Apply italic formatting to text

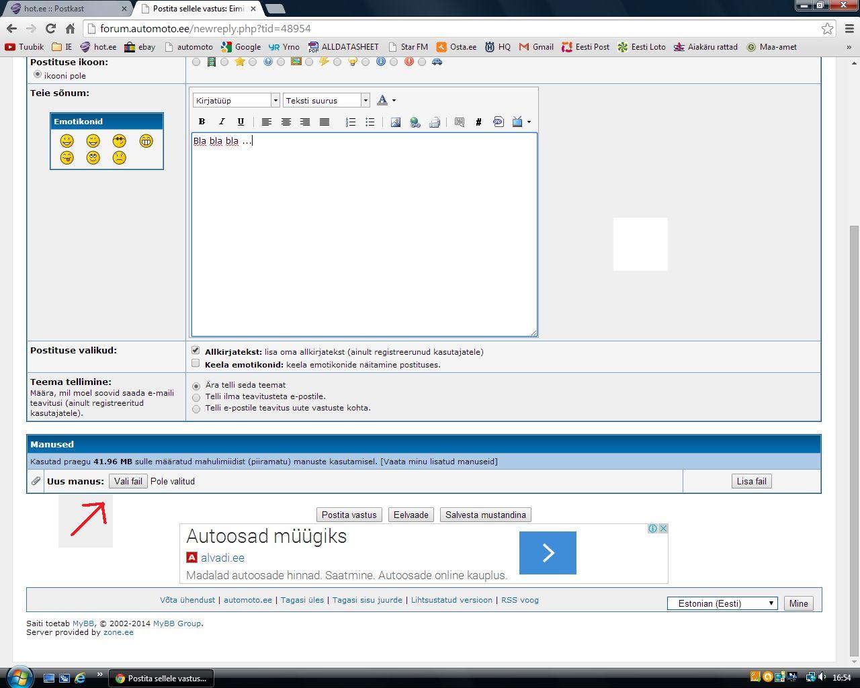tap(221, 122)
